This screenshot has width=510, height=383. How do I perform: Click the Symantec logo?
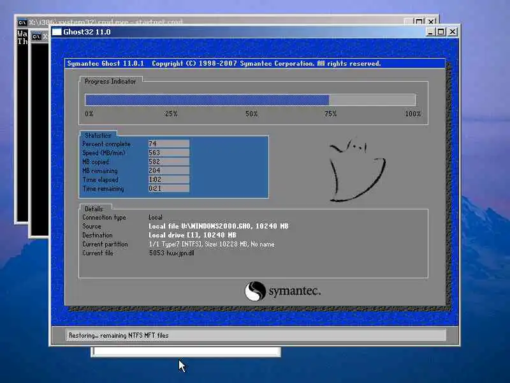282,291
